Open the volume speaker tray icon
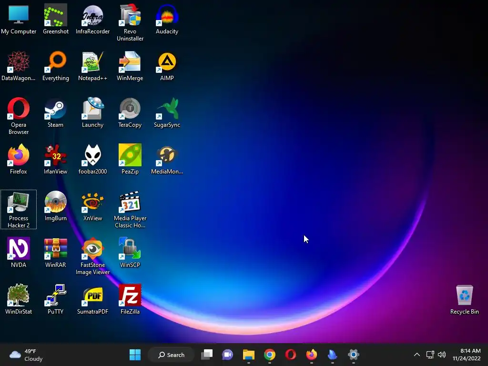Screen dimensions: 488x366 coord(442,355)
